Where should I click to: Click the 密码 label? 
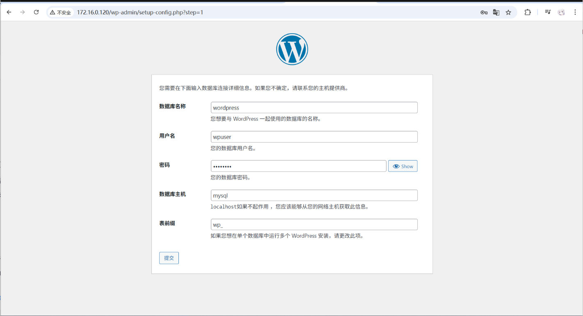[x=165, y=165]
